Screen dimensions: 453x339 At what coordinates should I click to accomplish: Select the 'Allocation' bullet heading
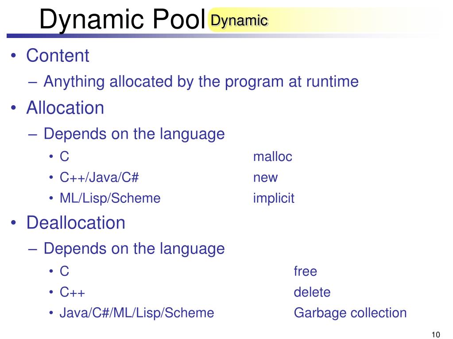tap(65, 108)
